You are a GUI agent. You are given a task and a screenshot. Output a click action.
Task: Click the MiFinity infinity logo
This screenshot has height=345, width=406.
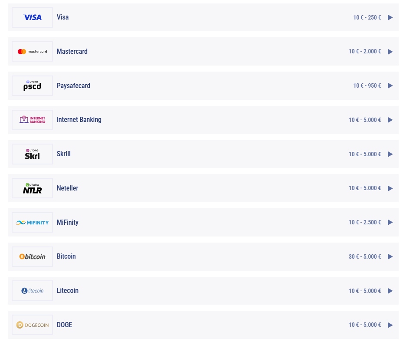pos(33,223)
